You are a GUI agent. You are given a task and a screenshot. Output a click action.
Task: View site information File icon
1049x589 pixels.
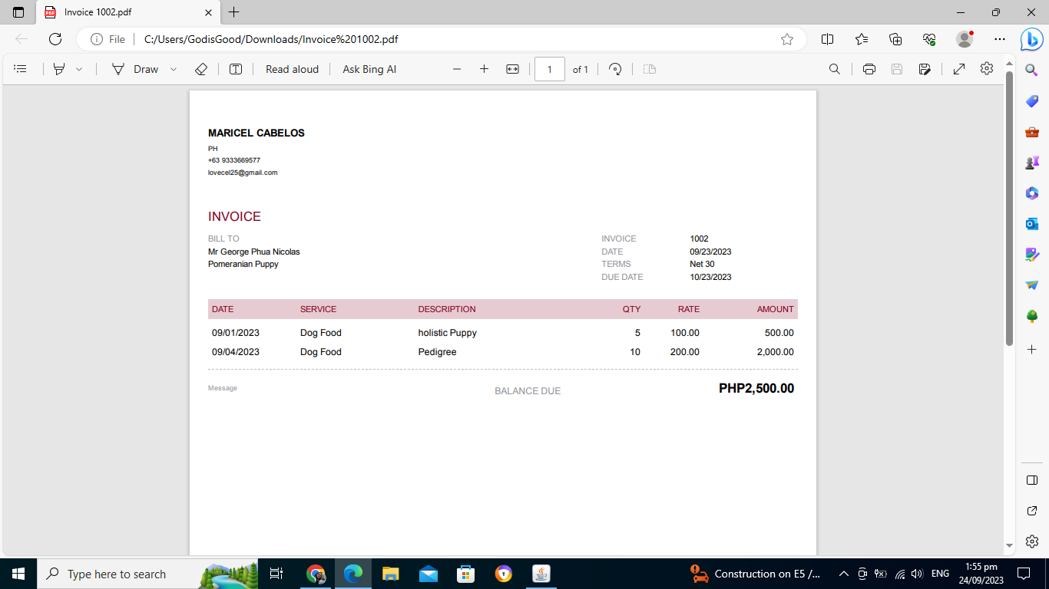tap(108, 39)
